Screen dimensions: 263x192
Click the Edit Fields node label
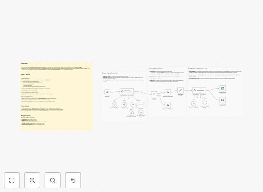[180, 94]
